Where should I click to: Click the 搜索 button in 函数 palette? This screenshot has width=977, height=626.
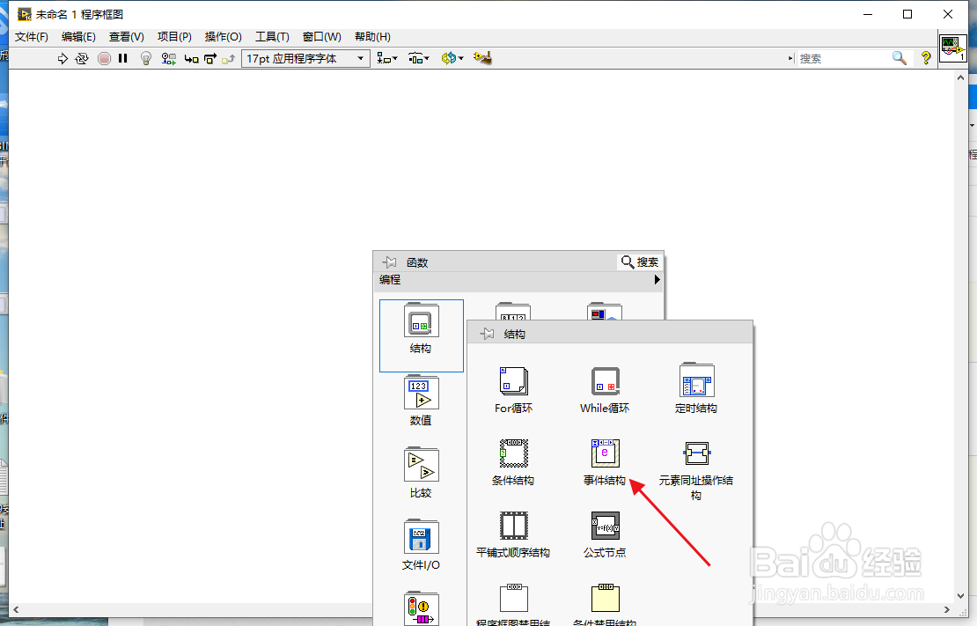click(x=640, y=261)
